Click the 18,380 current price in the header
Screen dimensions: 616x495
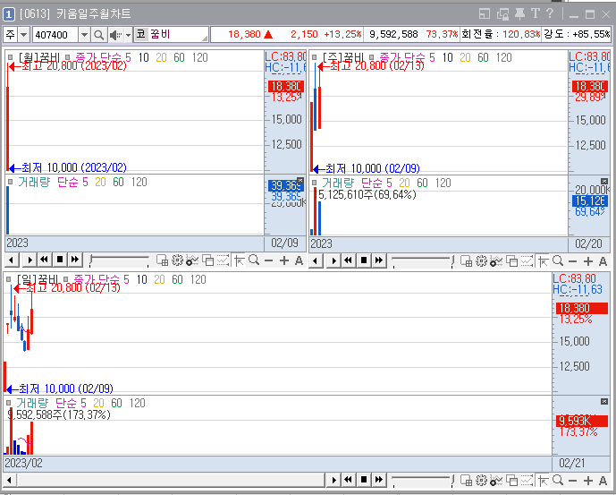point(244,34)
